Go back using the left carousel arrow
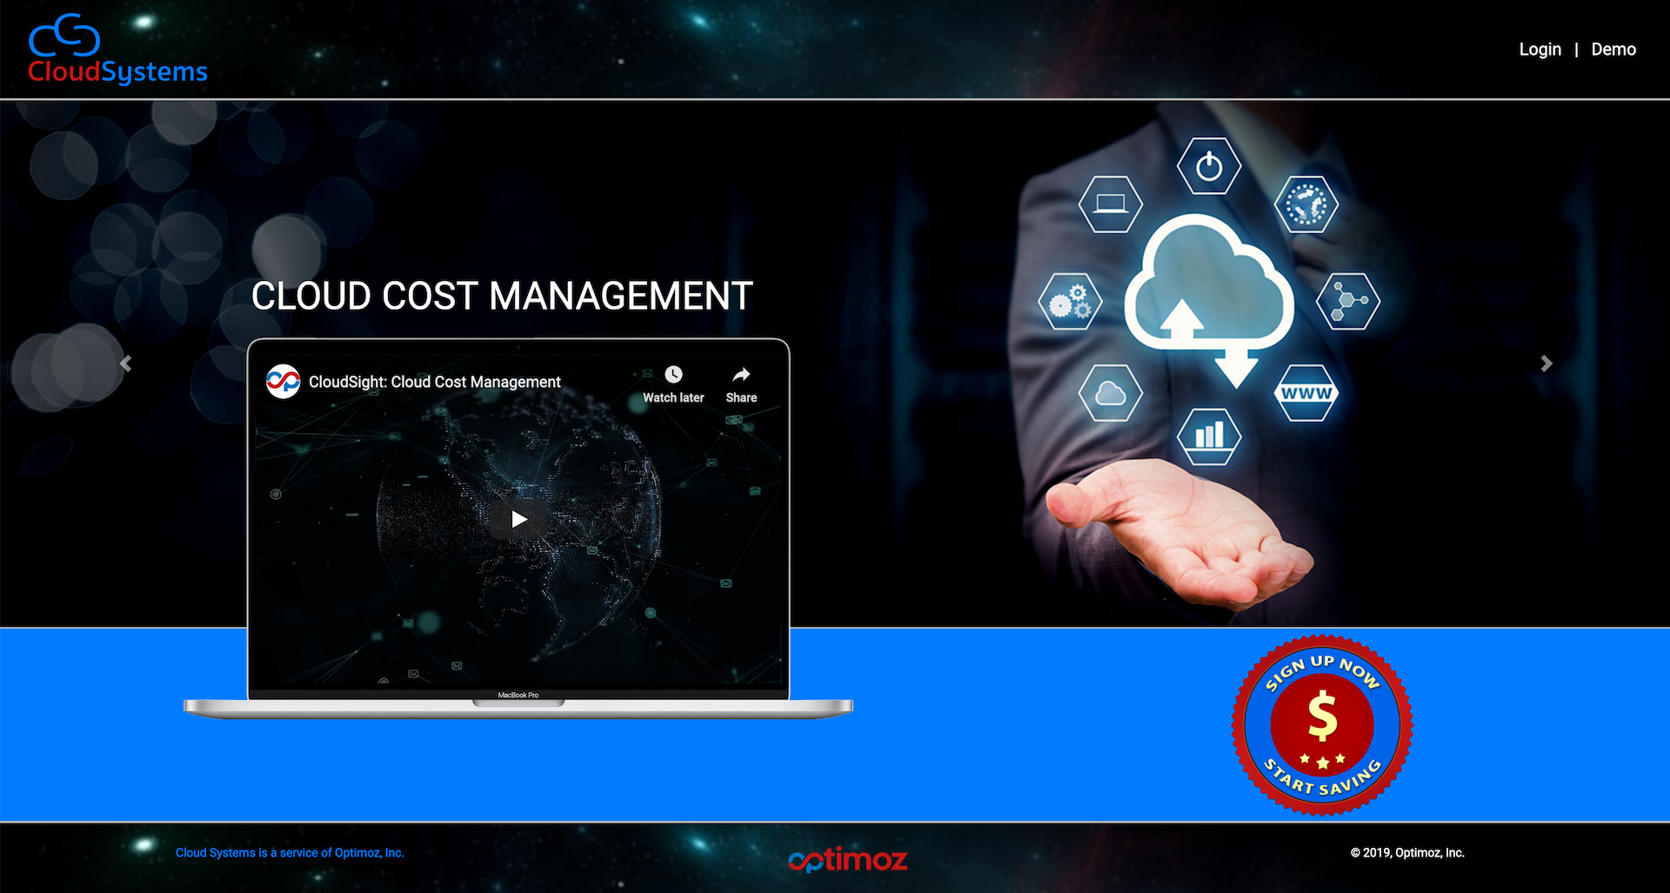The image size is (1670, 893). [x=124, y=363]
